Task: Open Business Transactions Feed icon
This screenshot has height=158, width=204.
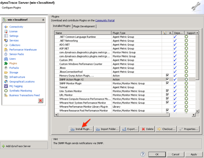Action: [6, 95]
